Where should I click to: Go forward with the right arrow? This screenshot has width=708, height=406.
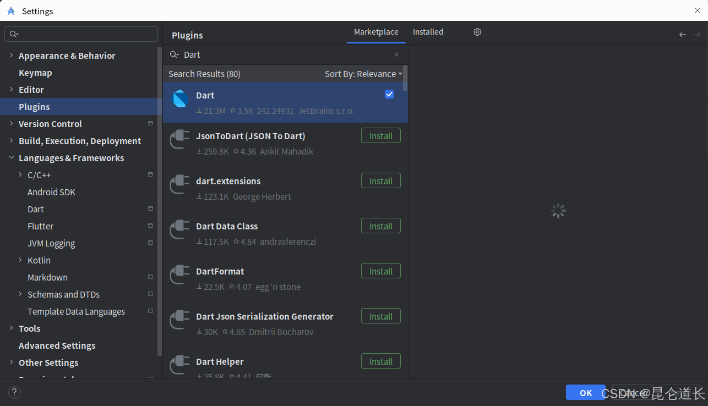click(x=697, y=35)
